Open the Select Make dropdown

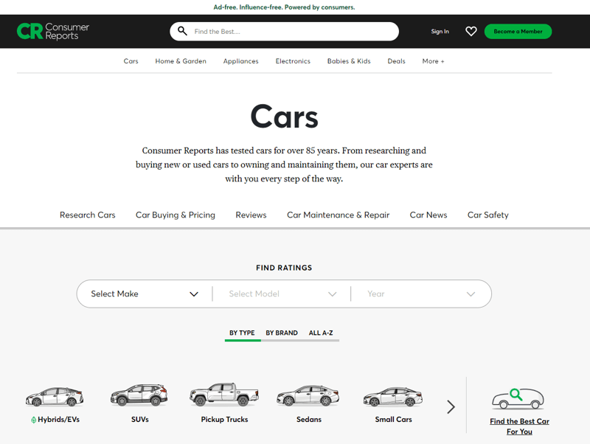point(145,294)
